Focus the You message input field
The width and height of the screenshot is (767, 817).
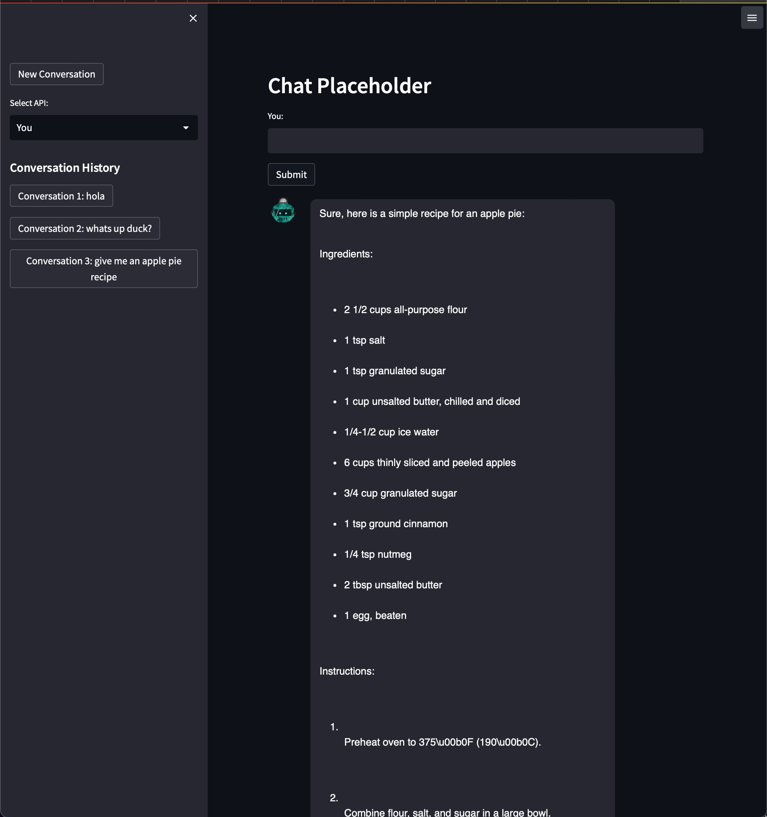pos(485,141)
